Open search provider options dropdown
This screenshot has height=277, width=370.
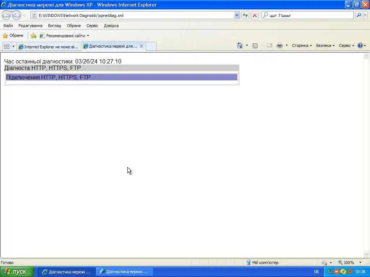[x=365, y=15]
